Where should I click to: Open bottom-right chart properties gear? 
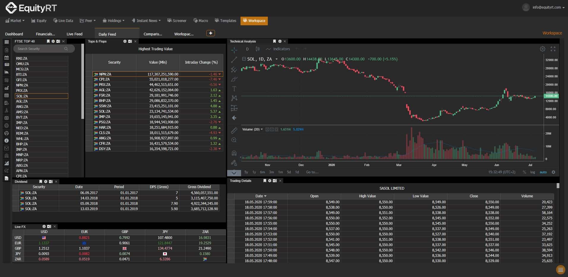coord(553,172)
